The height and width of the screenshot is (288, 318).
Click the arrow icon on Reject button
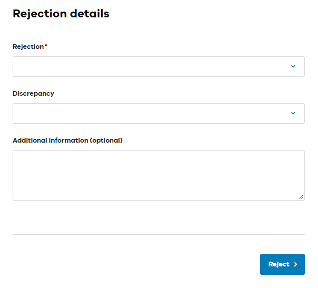coord(295,264)
